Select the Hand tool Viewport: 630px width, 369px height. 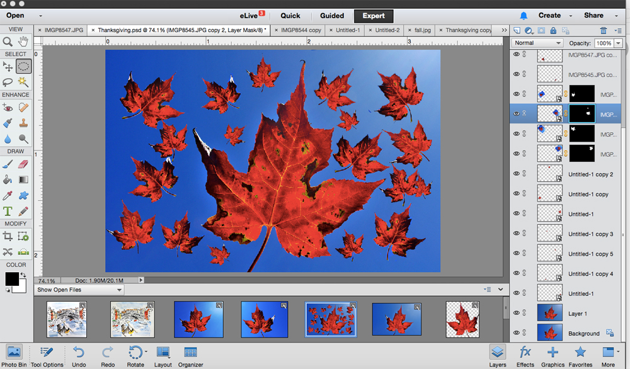23,42
